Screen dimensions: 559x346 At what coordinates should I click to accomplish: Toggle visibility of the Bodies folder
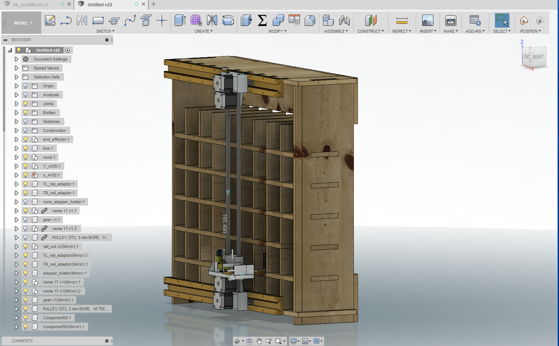[x=26, y=113]
